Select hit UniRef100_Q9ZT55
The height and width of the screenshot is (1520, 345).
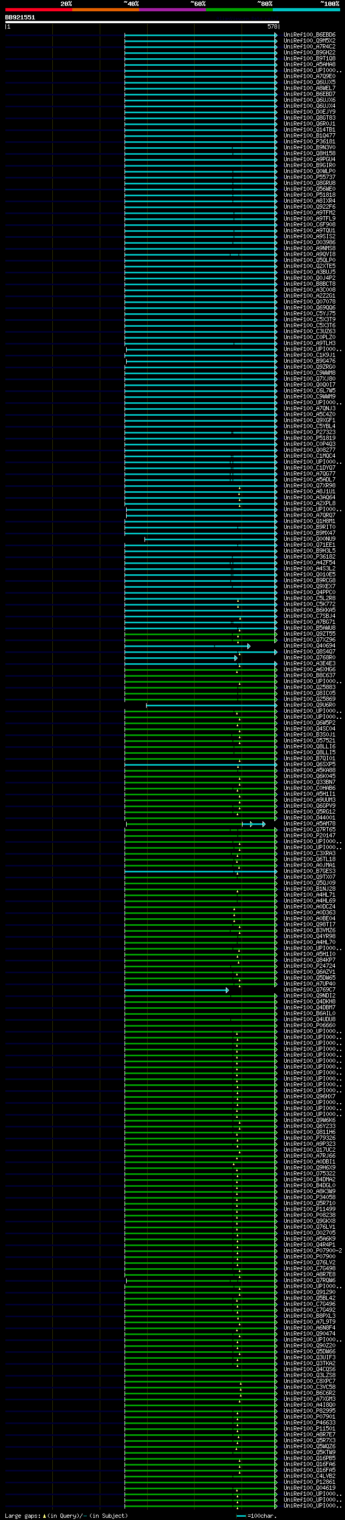click(309, 634)
